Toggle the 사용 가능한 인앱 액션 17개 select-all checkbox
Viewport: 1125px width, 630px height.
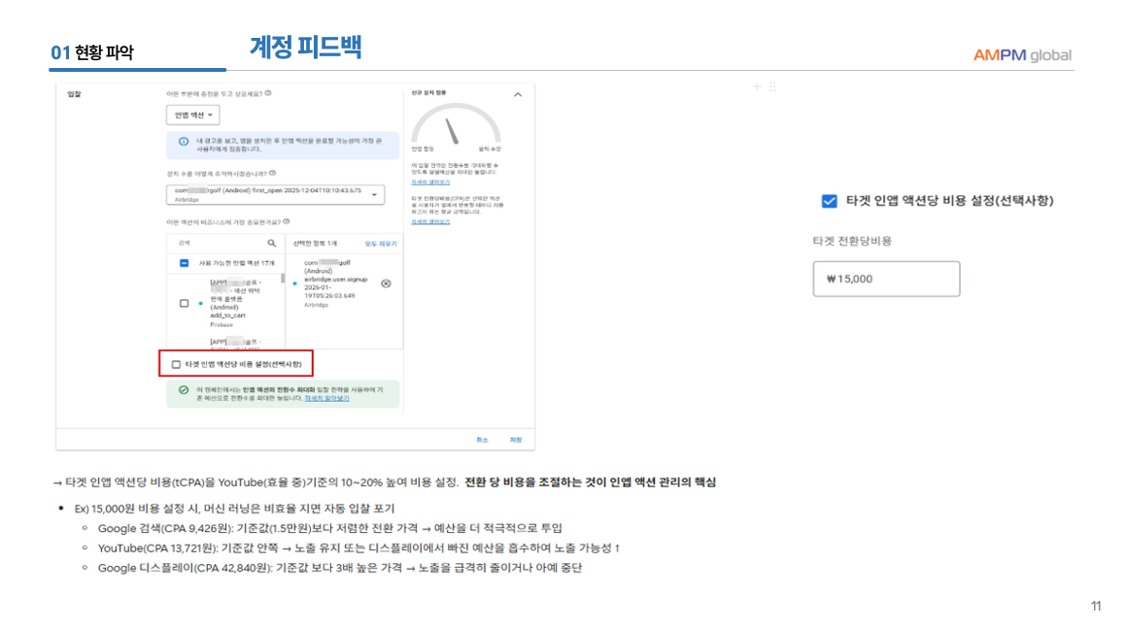[184, 263]
